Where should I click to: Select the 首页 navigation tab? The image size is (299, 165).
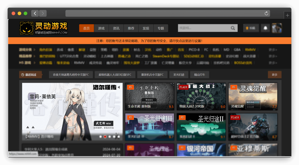point(86,28)
